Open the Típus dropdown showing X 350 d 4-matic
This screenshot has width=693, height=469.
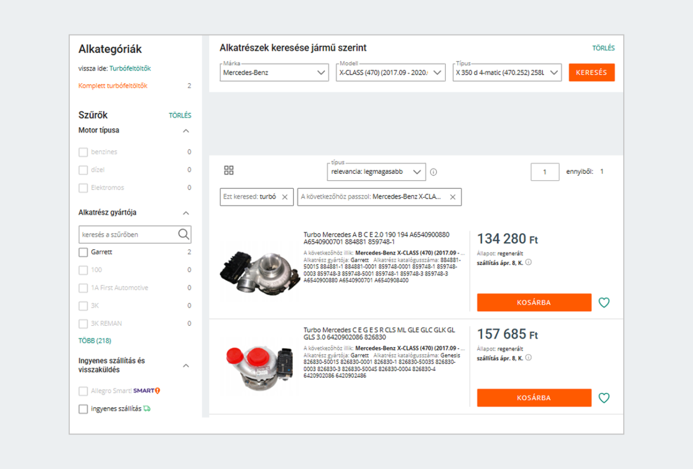tap(507, 73)
